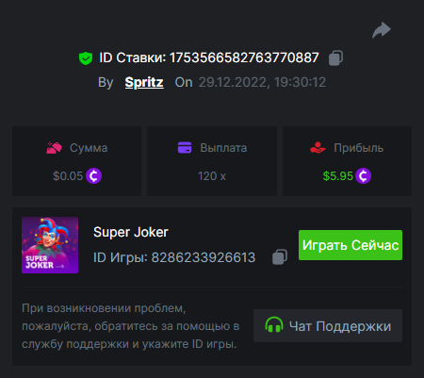Click the Играть Сейчас button
The height and width of the screenshot is (378, 424).
point(351,245)
